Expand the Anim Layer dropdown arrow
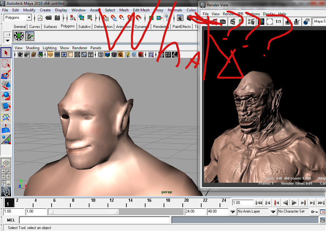 coord(233,212)
